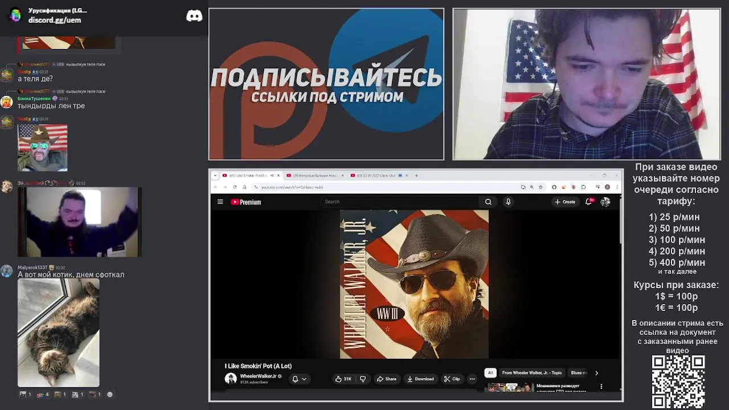Click the Create button
This screenshot has width=729, height=410.
point(565,202)
